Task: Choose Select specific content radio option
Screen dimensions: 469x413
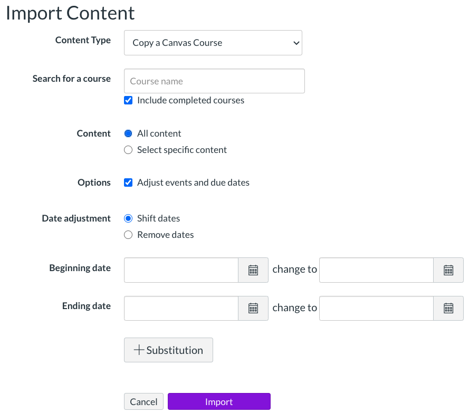Action: (x=128, y=150)
